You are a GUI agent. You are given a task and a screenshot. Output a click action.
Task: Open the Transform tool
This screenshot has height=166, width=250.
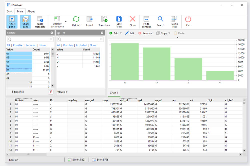[x=104, y=22]
